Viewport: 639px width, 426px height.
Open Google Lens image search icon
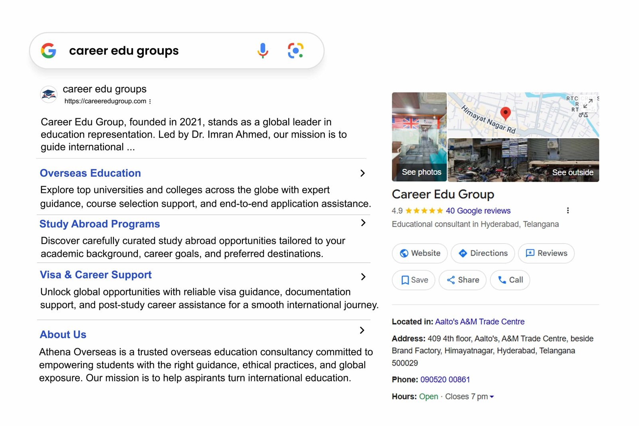(x=296, y=51)
